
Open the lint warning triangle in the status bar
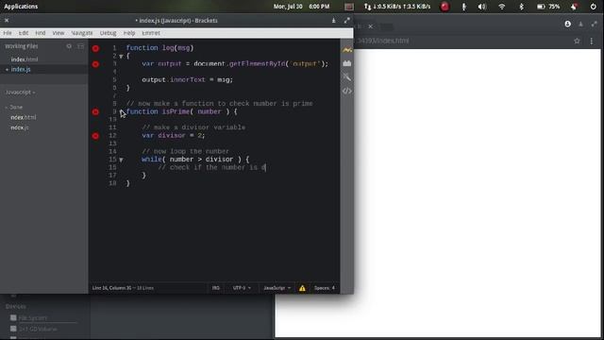point(302,288)
